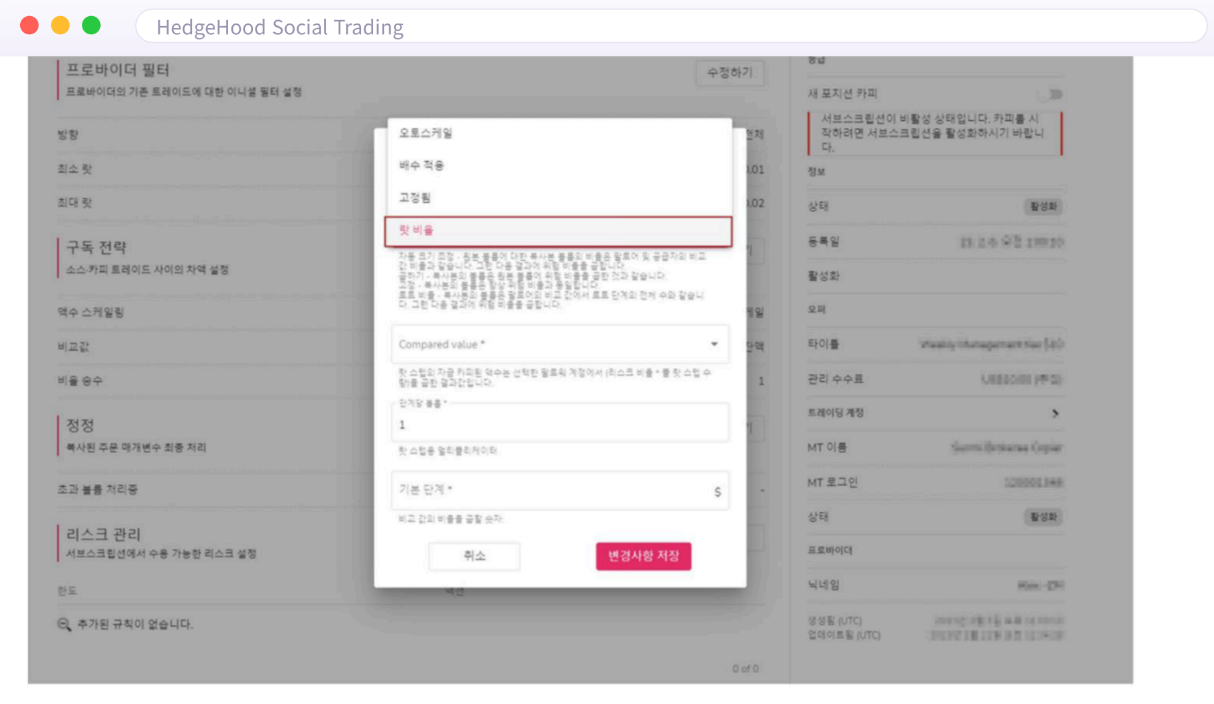Click the 구독 전략 section heading

(96, 248)
